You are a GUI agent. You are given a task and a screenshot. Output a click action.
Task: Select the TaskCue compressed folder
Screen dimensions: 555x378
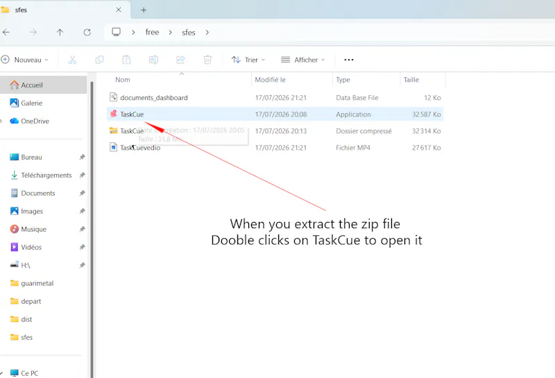point(275,131)
